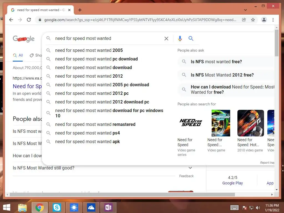284x213 pixels.
Task: Open Chrome three-dot menu
Action: (x=273, y=20)
